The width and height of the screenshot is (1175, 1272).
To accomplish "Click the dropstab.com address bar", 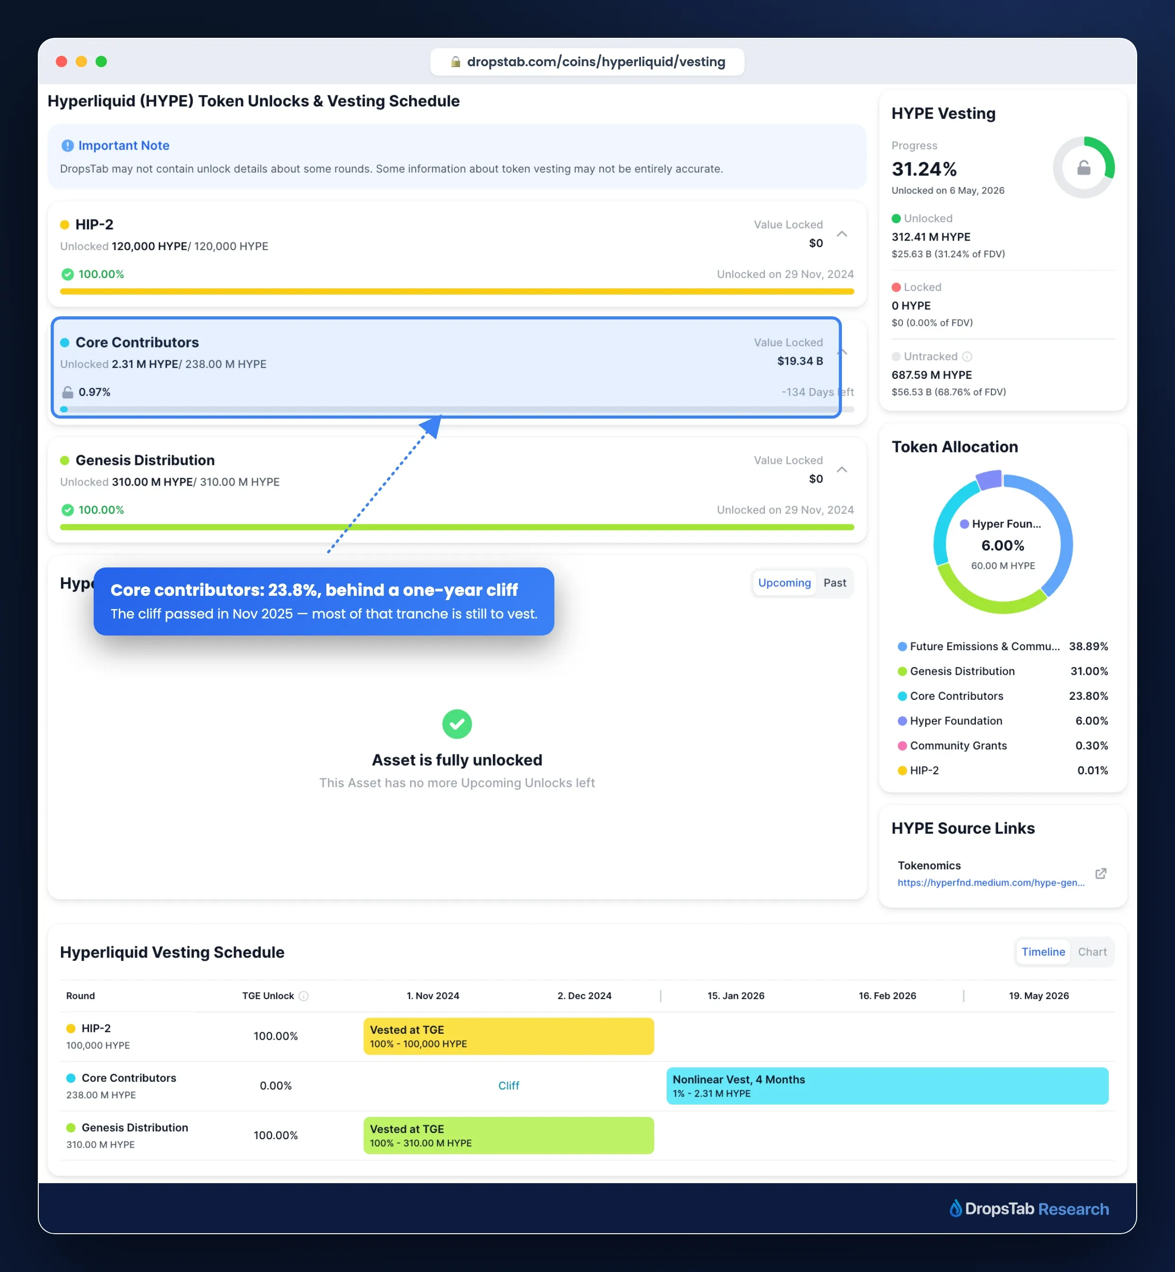I will [x=587, y=61].
